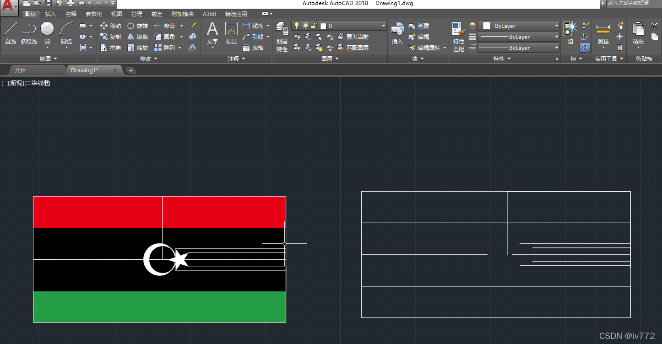Activate the 移动 (Move) command
The image size is (662, 344).
(110, 26)
